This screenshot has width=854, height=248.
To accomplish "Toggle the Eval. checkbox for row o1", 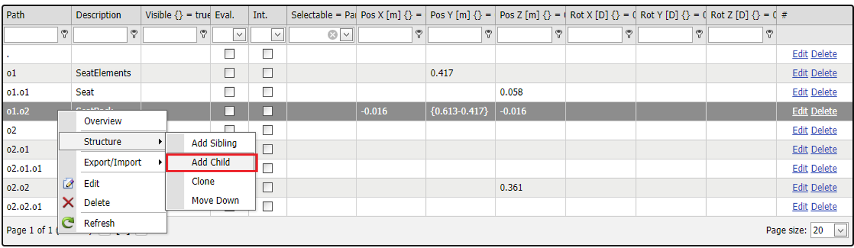I will 229,73.
